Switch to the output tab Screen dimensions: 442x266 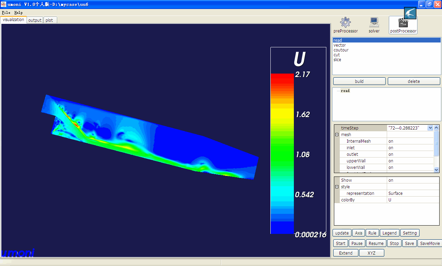click(x=35, y=20)
